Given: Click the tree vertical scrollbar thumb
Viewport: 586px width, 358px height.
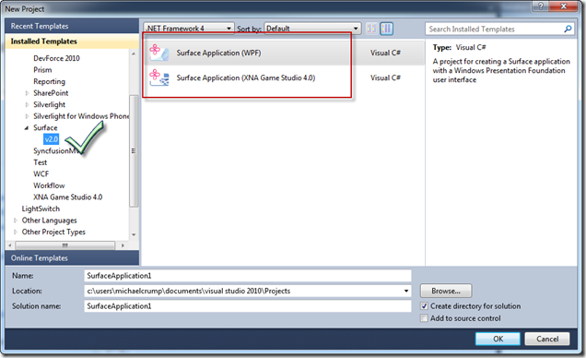Looking at the screenshot, I should coord(134,150).
